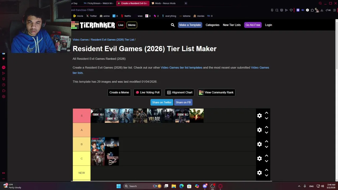Open the Netflix bookmark
Viewport: 338px width, 190px height.
(126, 16)
